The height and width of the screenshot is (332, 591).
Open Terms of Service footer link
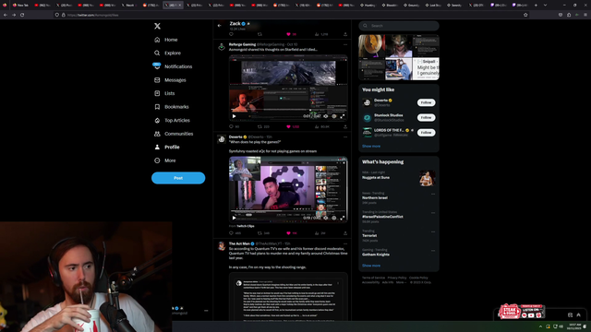[373, 278]
